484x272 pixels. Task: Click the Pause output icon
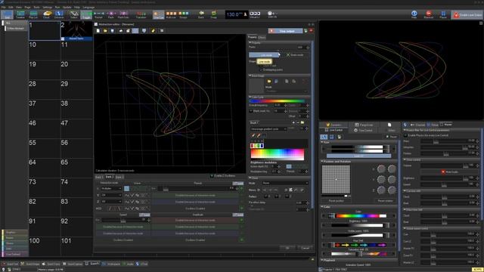[443, 14]
